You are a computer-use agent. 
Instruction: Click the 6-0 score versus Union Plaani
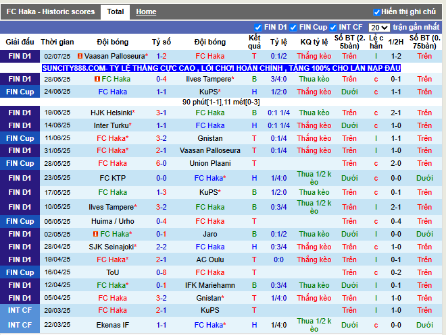coord(162,163)
